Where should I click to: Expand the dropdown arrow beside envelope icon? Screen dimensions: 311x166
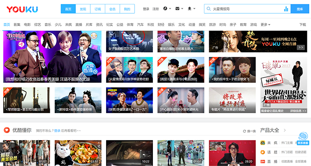(182, 8)
